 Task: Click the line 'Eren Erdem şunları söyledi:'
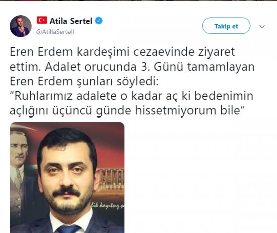84,81
